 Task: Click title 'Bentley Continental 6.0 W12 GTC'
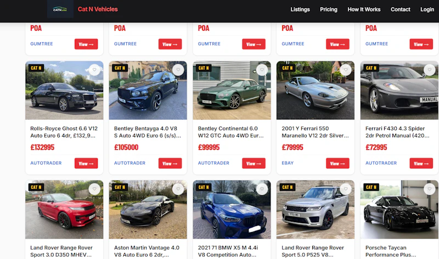[230, 132]
